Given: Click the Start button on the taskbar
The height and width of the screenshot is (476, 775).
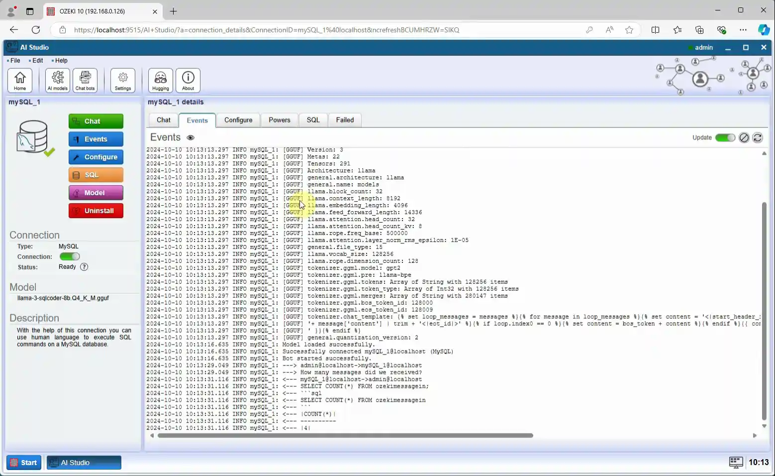Looking at the screenshot, I should coord(24,463).
